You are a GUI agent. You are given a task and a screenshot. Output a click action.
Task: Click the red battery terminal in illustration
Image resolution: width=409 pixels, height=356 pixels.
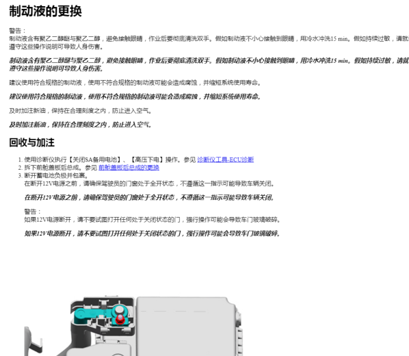click(120, 319)
